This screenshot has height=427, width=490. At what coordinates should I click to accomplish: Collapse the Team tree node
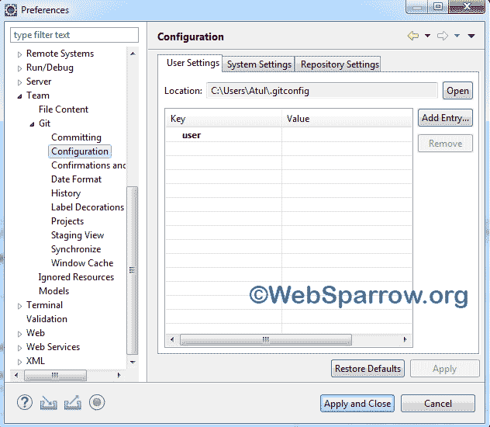19,96
